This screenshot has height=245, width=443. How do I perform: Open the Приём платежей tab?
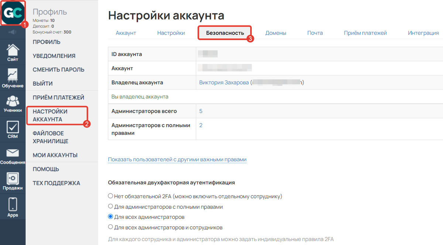[365, 33]
